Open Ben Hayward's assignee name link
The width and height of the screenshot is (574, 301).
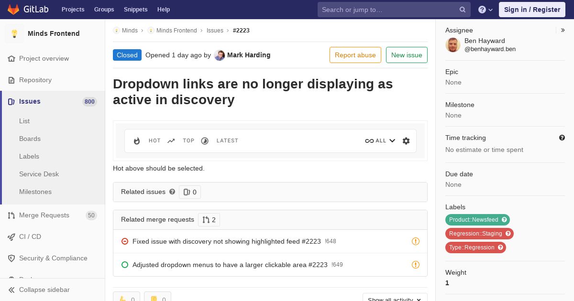(485, 41)
